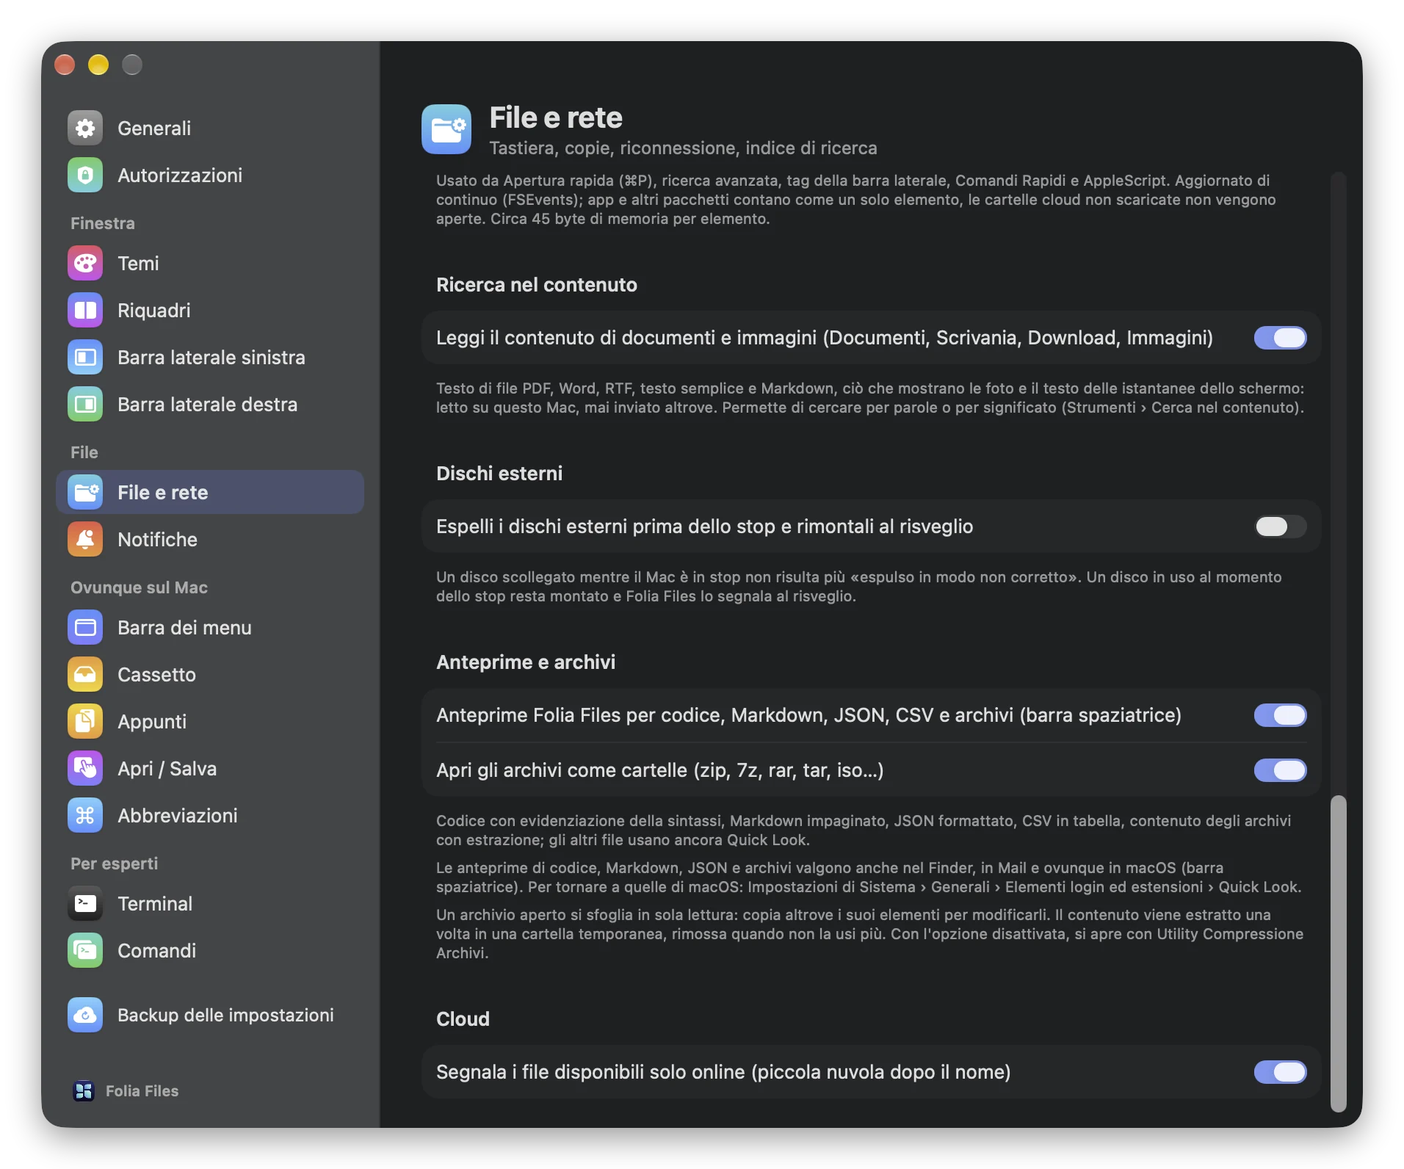
Task: Click the Finestra sidebar section label
Action: (x=103, y=223)
